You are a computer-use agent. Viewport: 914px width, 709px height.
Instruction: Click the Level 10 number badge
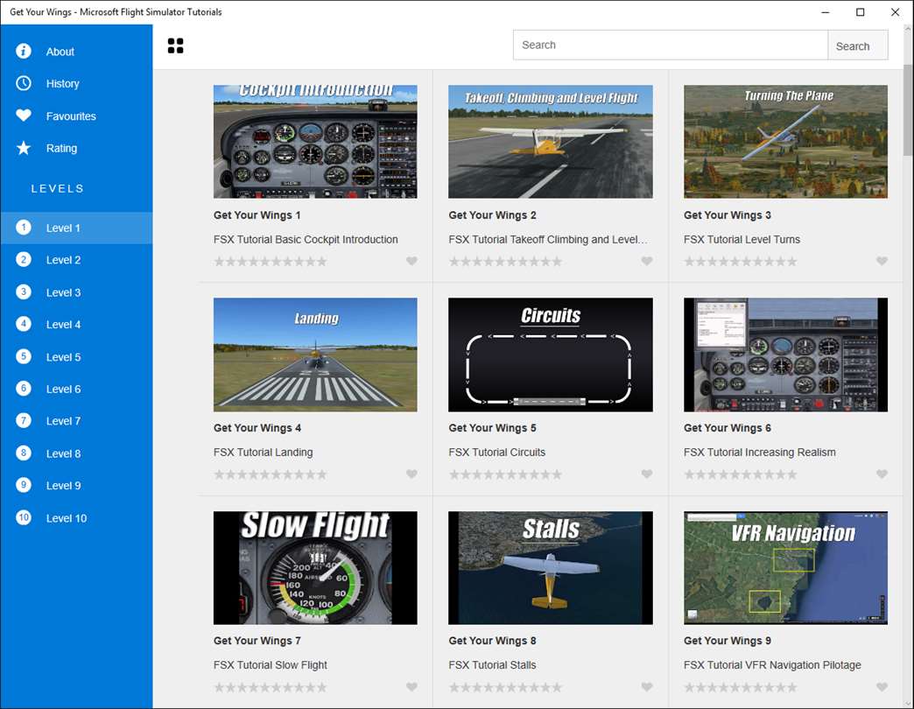click(x=24, y=517)
